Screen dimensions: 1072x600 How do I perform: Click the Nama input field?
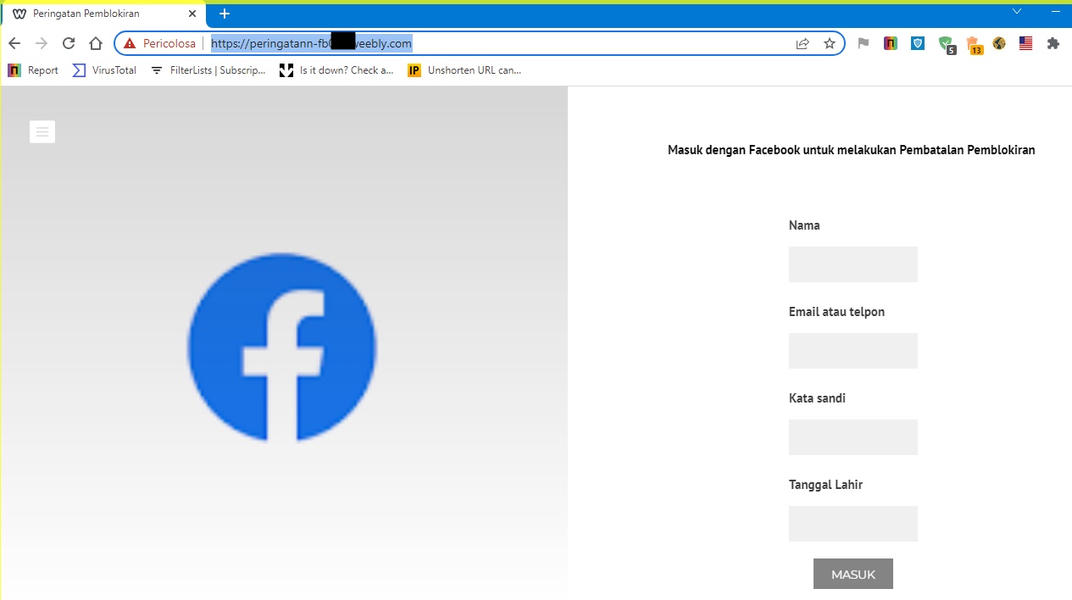[853, 264]
